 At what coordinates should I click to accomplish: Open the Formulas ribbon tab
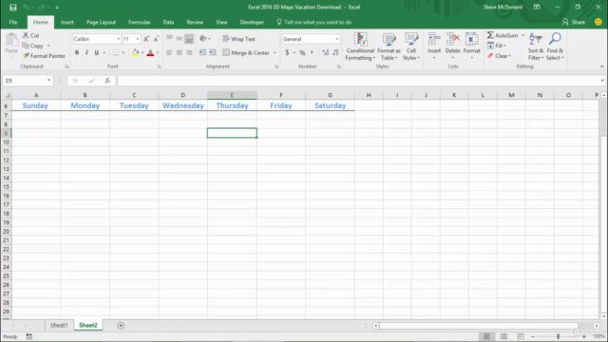pos(140,22)
